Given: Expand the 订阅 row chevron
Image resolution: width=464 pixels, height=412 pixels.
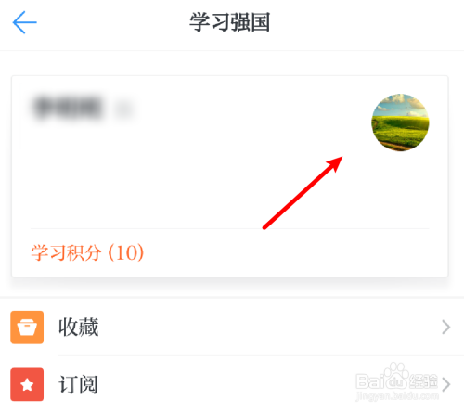Looking at the screenshot, I should 445,384.
